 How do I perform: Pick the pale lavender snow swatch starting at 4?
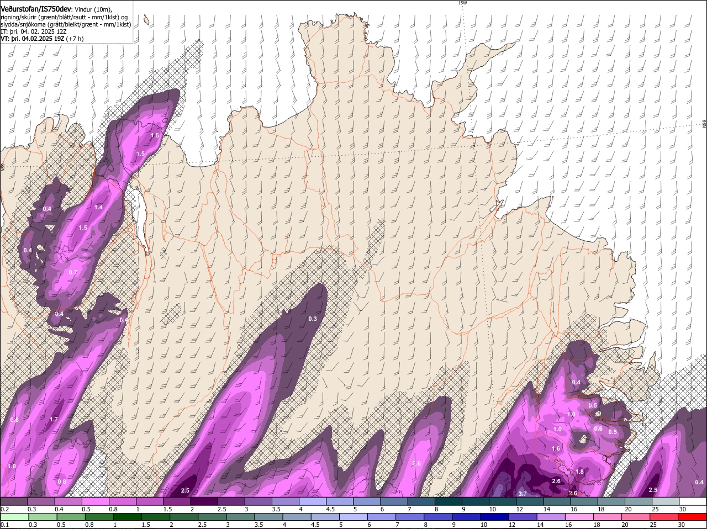point(313,501)
